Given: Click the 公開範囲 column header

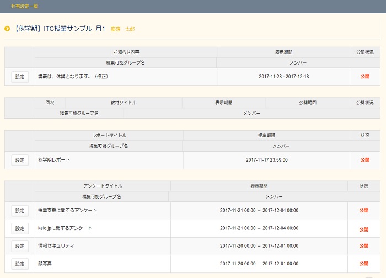Looking at the screenshot, I should 307,103.
